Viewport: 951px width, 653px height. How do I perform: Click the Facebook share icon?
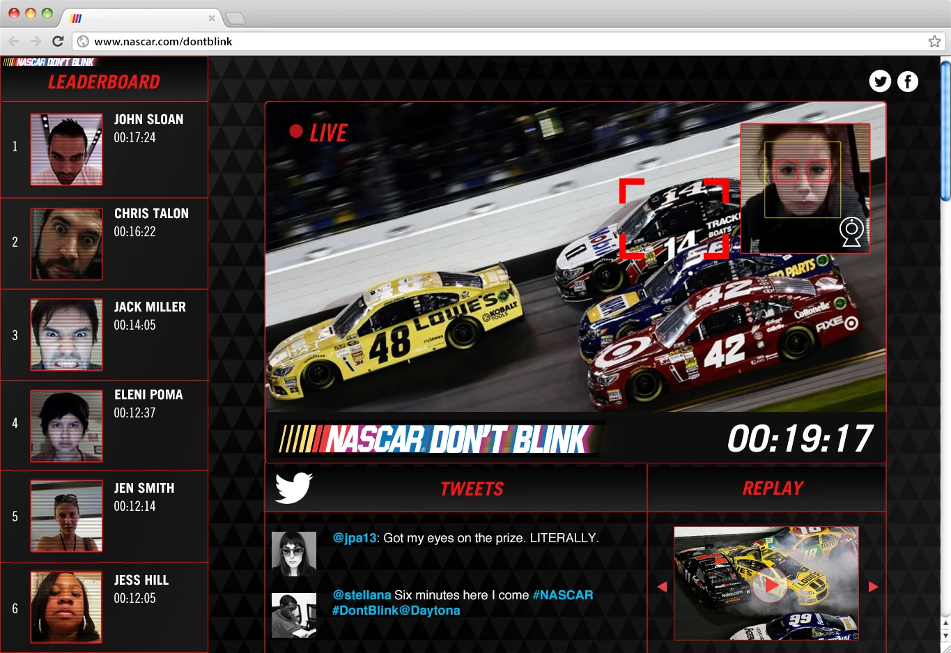point(907,82)
